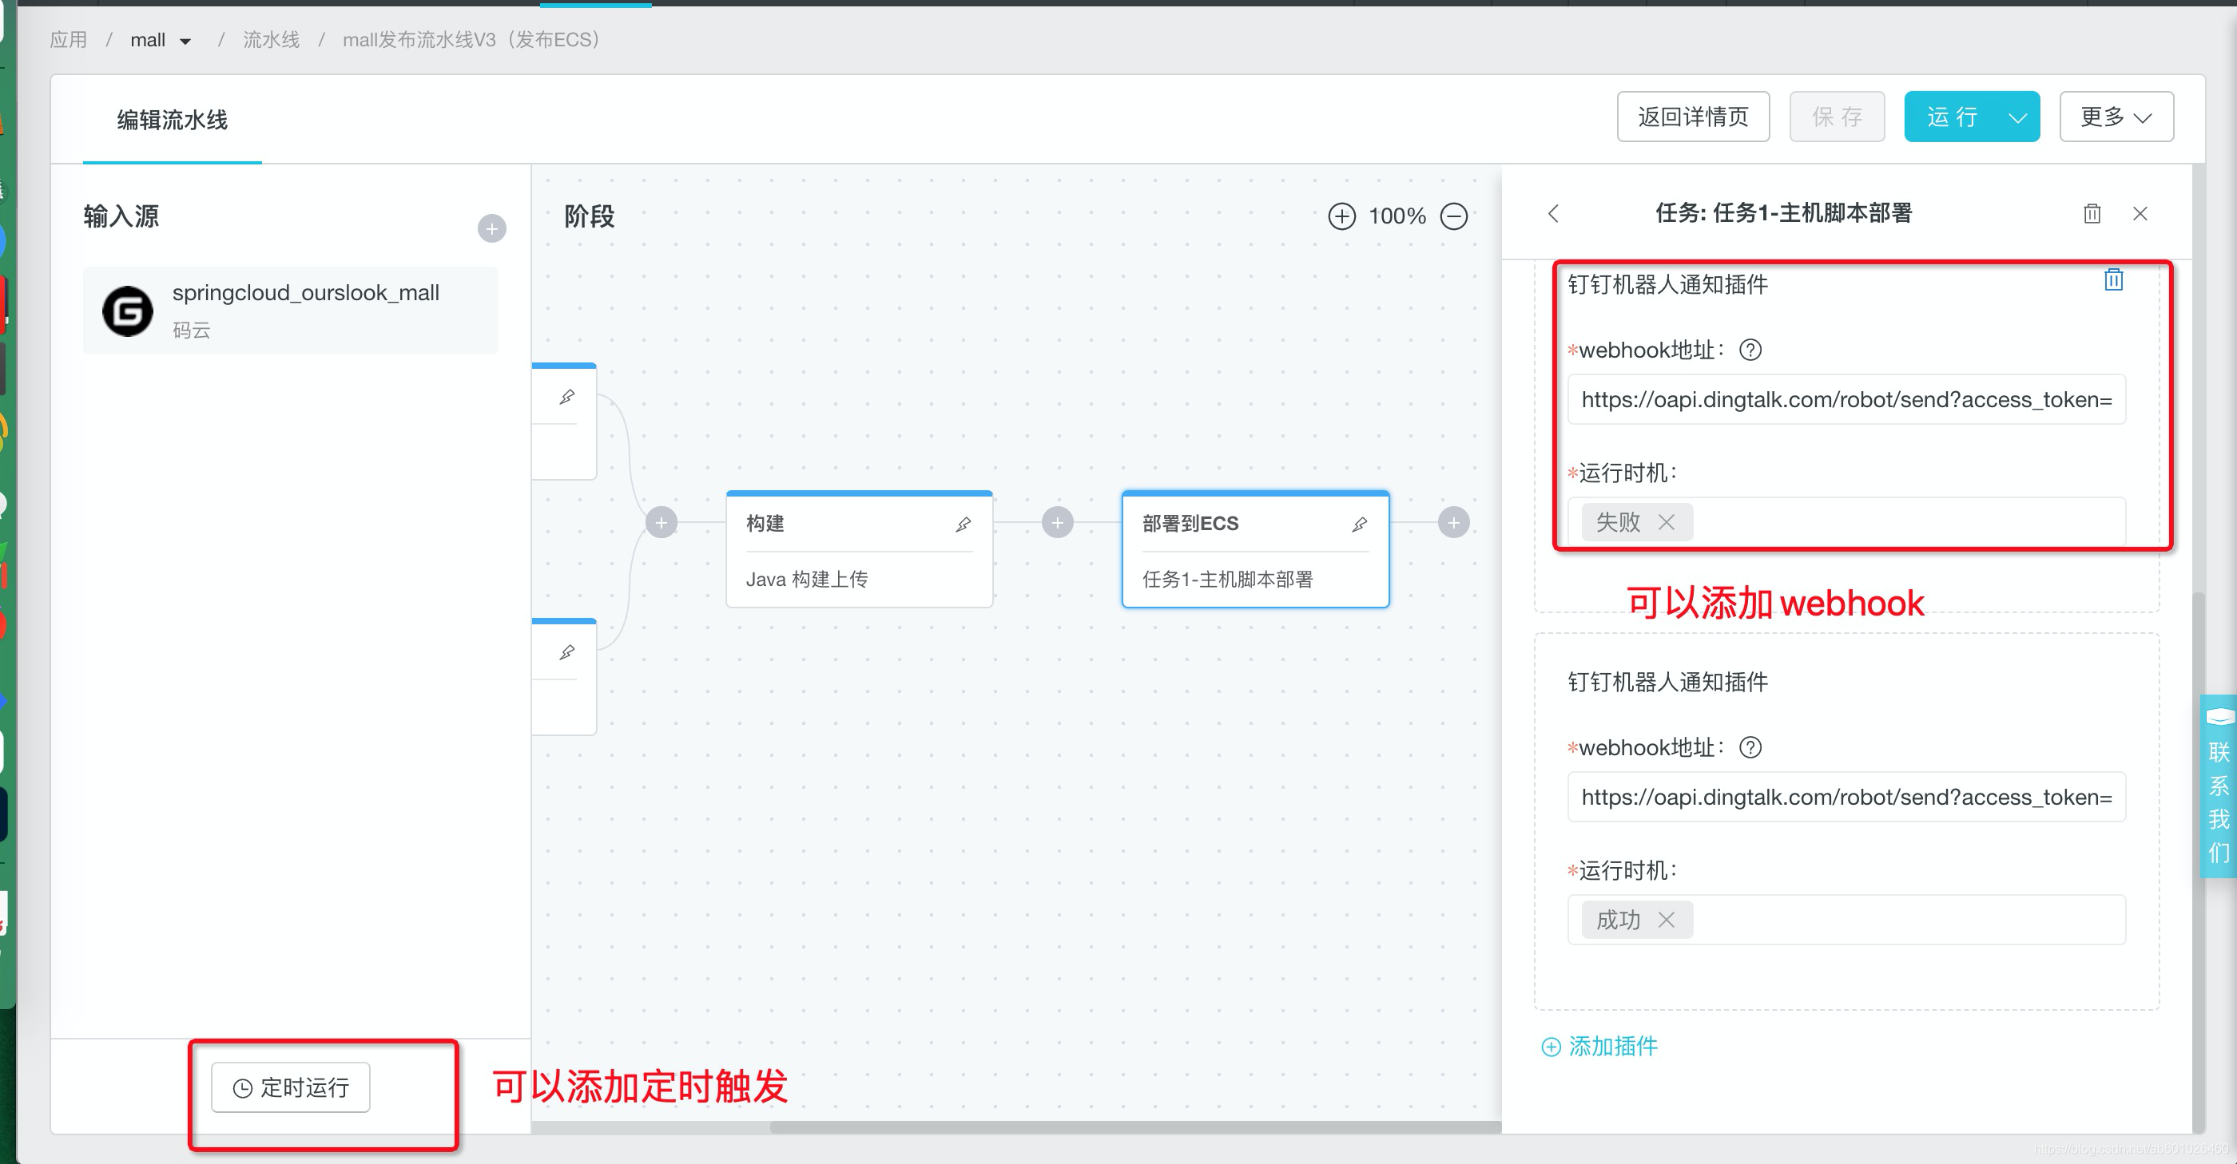Viewport: 2237px width, 1164px height.
Task: Edit the upper partially hidden stage
Action: [567, 397]
